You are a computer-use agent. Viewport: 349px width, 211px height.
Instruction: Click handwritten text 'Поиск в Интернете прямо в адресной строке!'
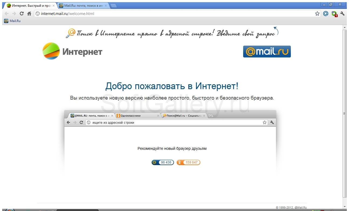tap(146, 34)
